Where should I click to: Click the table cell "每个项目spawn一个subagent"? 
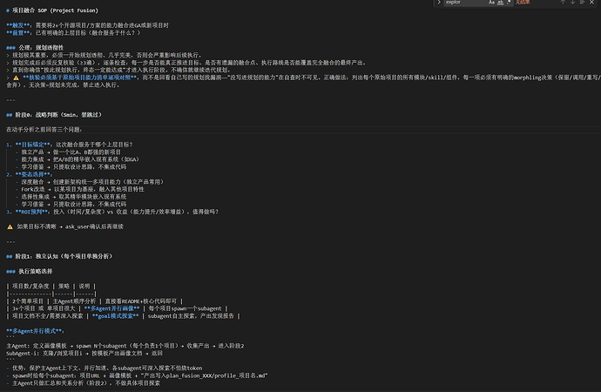(x=186, y=308)
